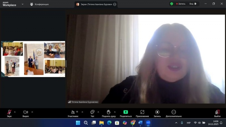The image size is (226, 127).
Task: Switch to the Конференция tab
Action: [x=39, y=4]
